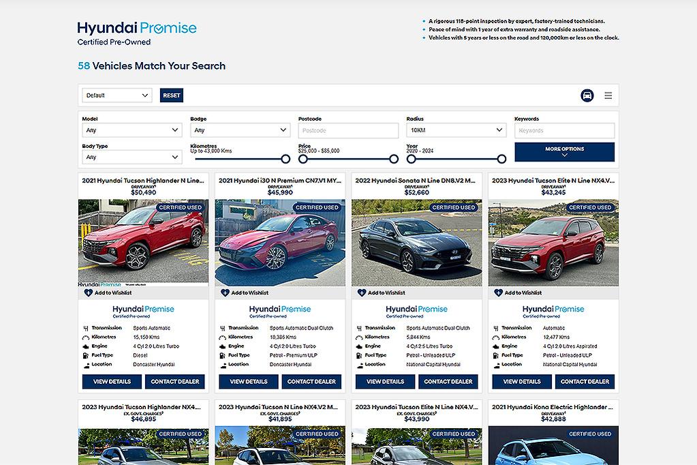697x465 pixels.
Task: Contact Dealer for 2022 Sonata N Line
Action: pyautogui.click(x=448, y=382)
